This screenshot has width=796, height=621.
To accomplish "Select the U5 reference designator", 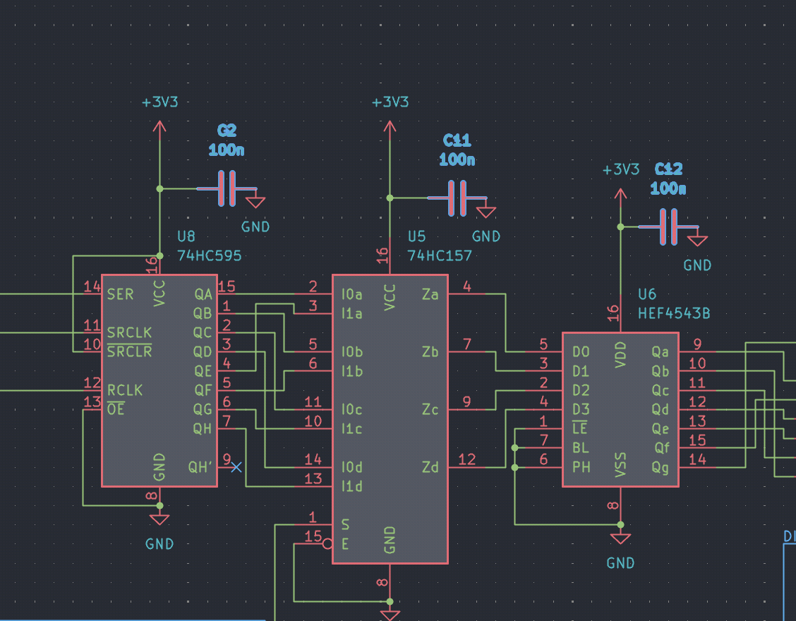I will click(416, 236).
